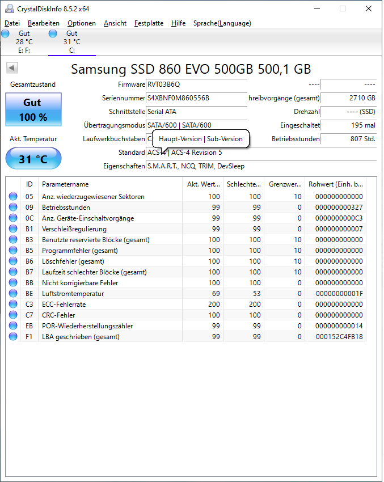Click the Schlechte... column header

click(x=243, y=184)
